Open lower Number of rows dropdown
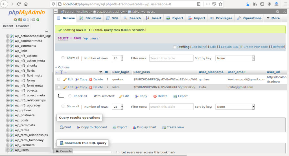Image resolution: width=289 pixels, height=156 pixels. (x=117, y=107)
